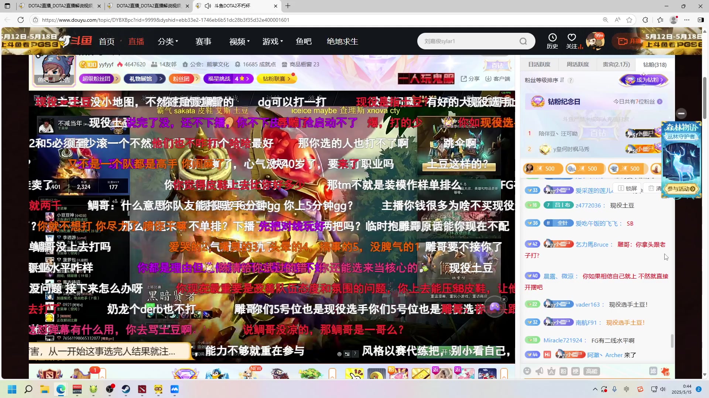Click the green tree gift icon
This screenshot has width=709, height=398.
click(x=311, y=373)
